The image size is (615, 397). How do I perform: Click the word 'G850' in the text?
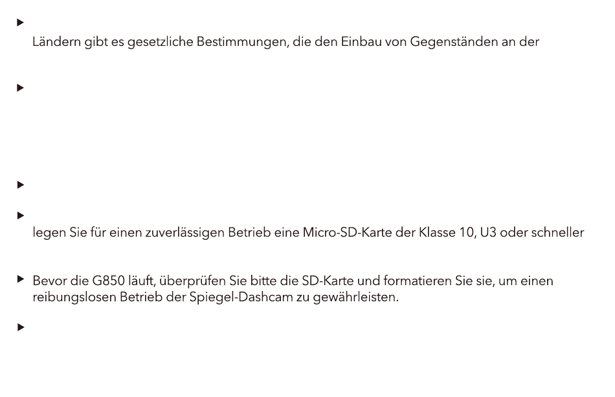[109, 281]
